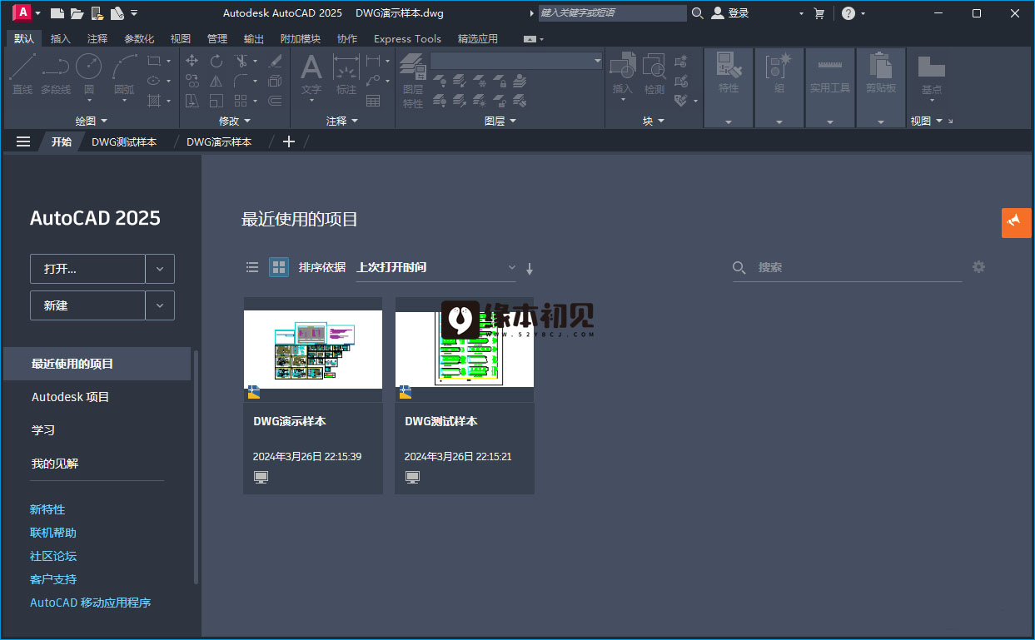Image resolution: width=1035 pixels, height=640 pixels.
Task: Switch recent items to list view
Action: tap(252, 267)
